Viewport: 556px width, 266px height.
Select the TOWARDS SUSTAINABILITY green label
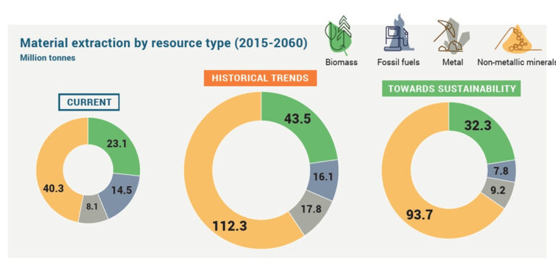coord(452,89)
